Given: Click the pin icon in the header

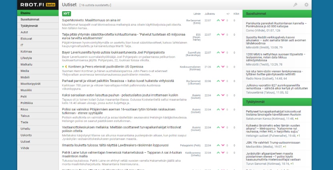Looking at the screenshot, I should click(295, 5).
